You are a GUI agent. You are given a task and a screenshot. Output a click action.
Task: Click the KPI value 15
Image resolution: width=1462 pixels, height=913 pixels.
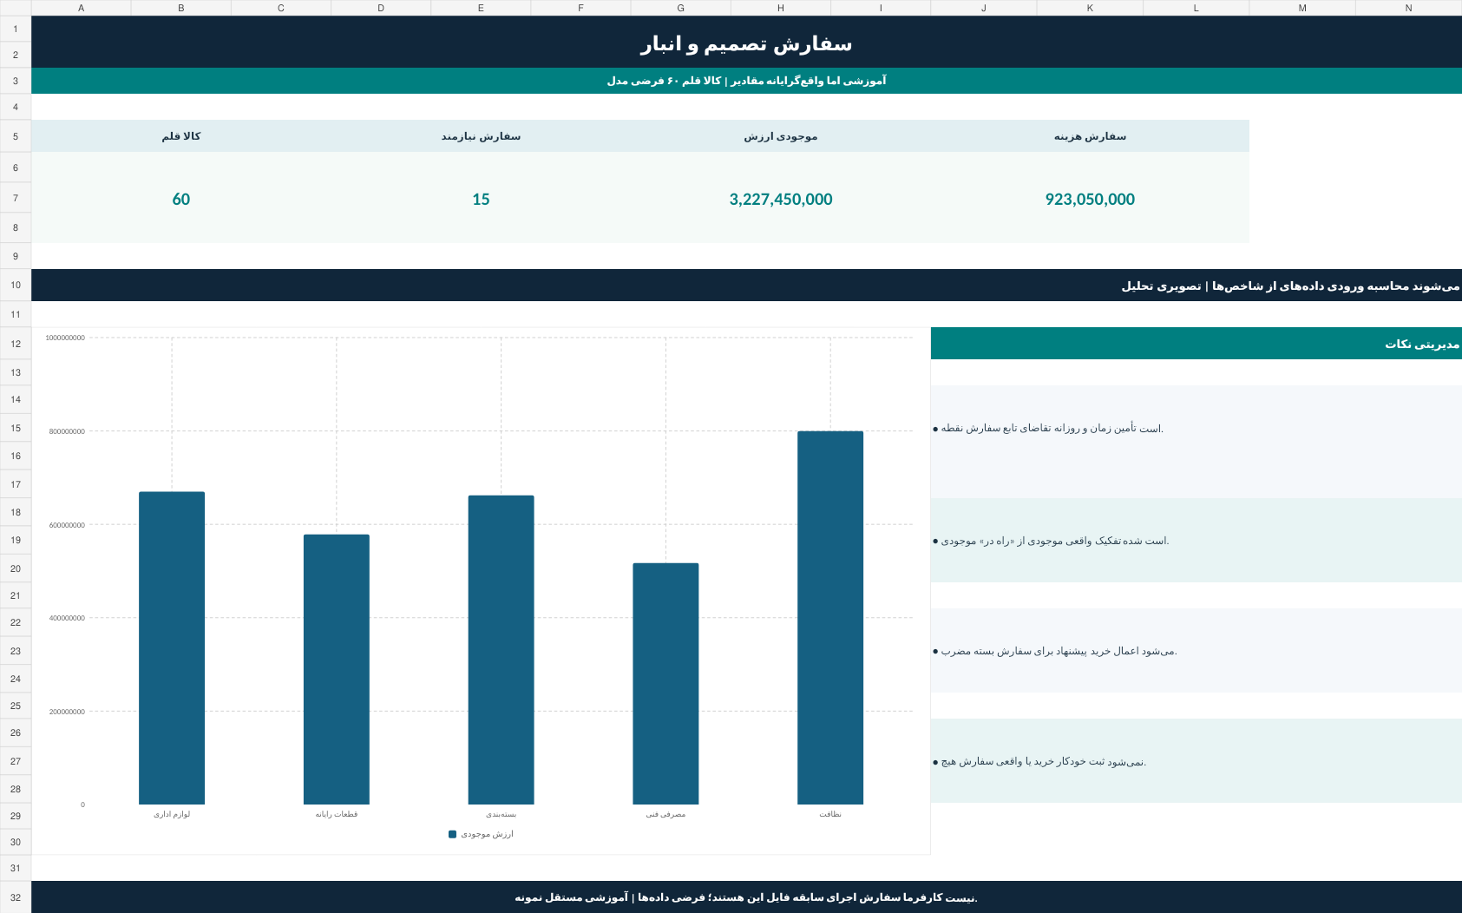481,199
